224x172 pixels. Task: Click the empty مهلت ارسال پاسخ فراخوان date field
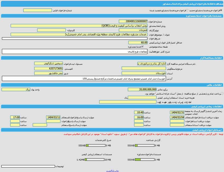(x=53, y=121)
